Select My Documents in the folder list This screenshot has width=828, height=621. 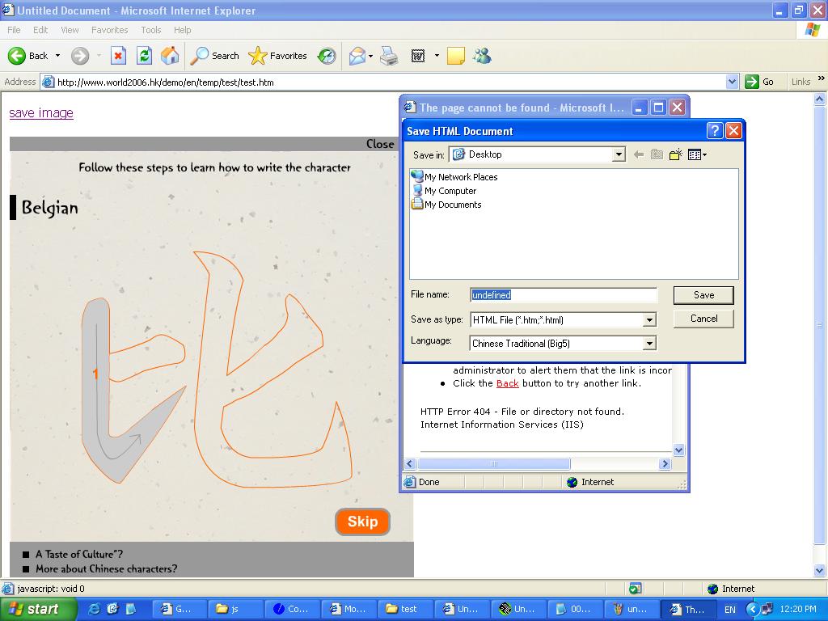pyautogui.click(x=452, y=205)
